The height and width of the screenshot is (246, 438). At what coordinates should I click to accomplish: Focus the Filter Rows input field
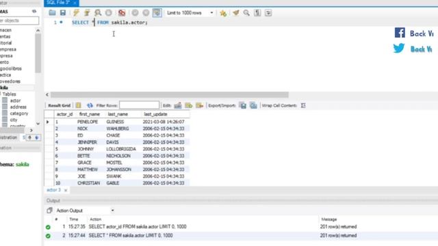coord(139,105)
